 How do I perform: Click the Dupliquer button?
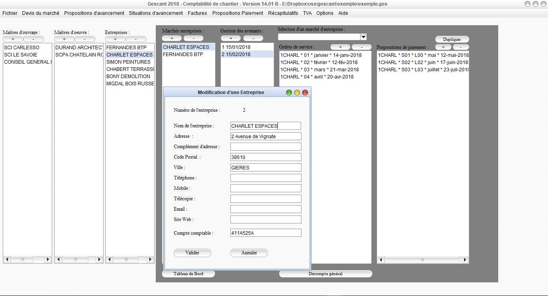[x=452, y=39]
